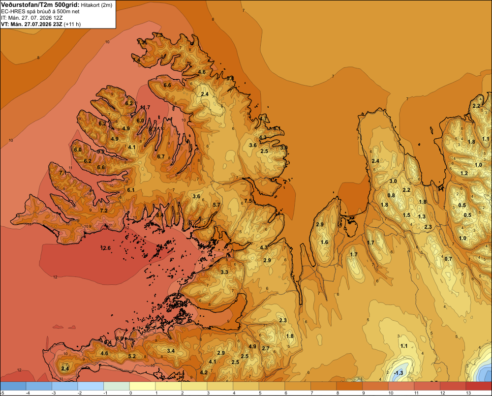
Task: Click the legend swatch between 12 and 13
Action: [453, 386]
